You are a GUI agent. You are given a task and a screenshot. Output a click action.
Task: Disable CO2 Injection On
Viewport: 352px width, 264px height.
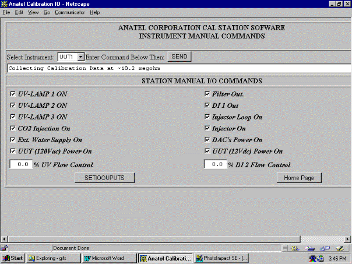click(13, 128)
